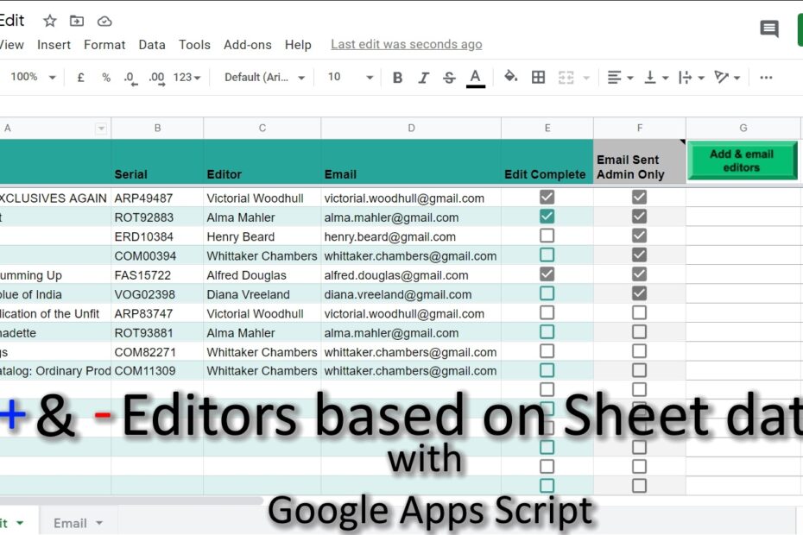Expand the merge cells dropdown arrow
Screen dimensions: 803x535
(587, 78)
